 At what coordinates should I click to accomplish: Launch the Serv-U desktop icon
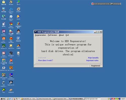(x=18, y=3)
